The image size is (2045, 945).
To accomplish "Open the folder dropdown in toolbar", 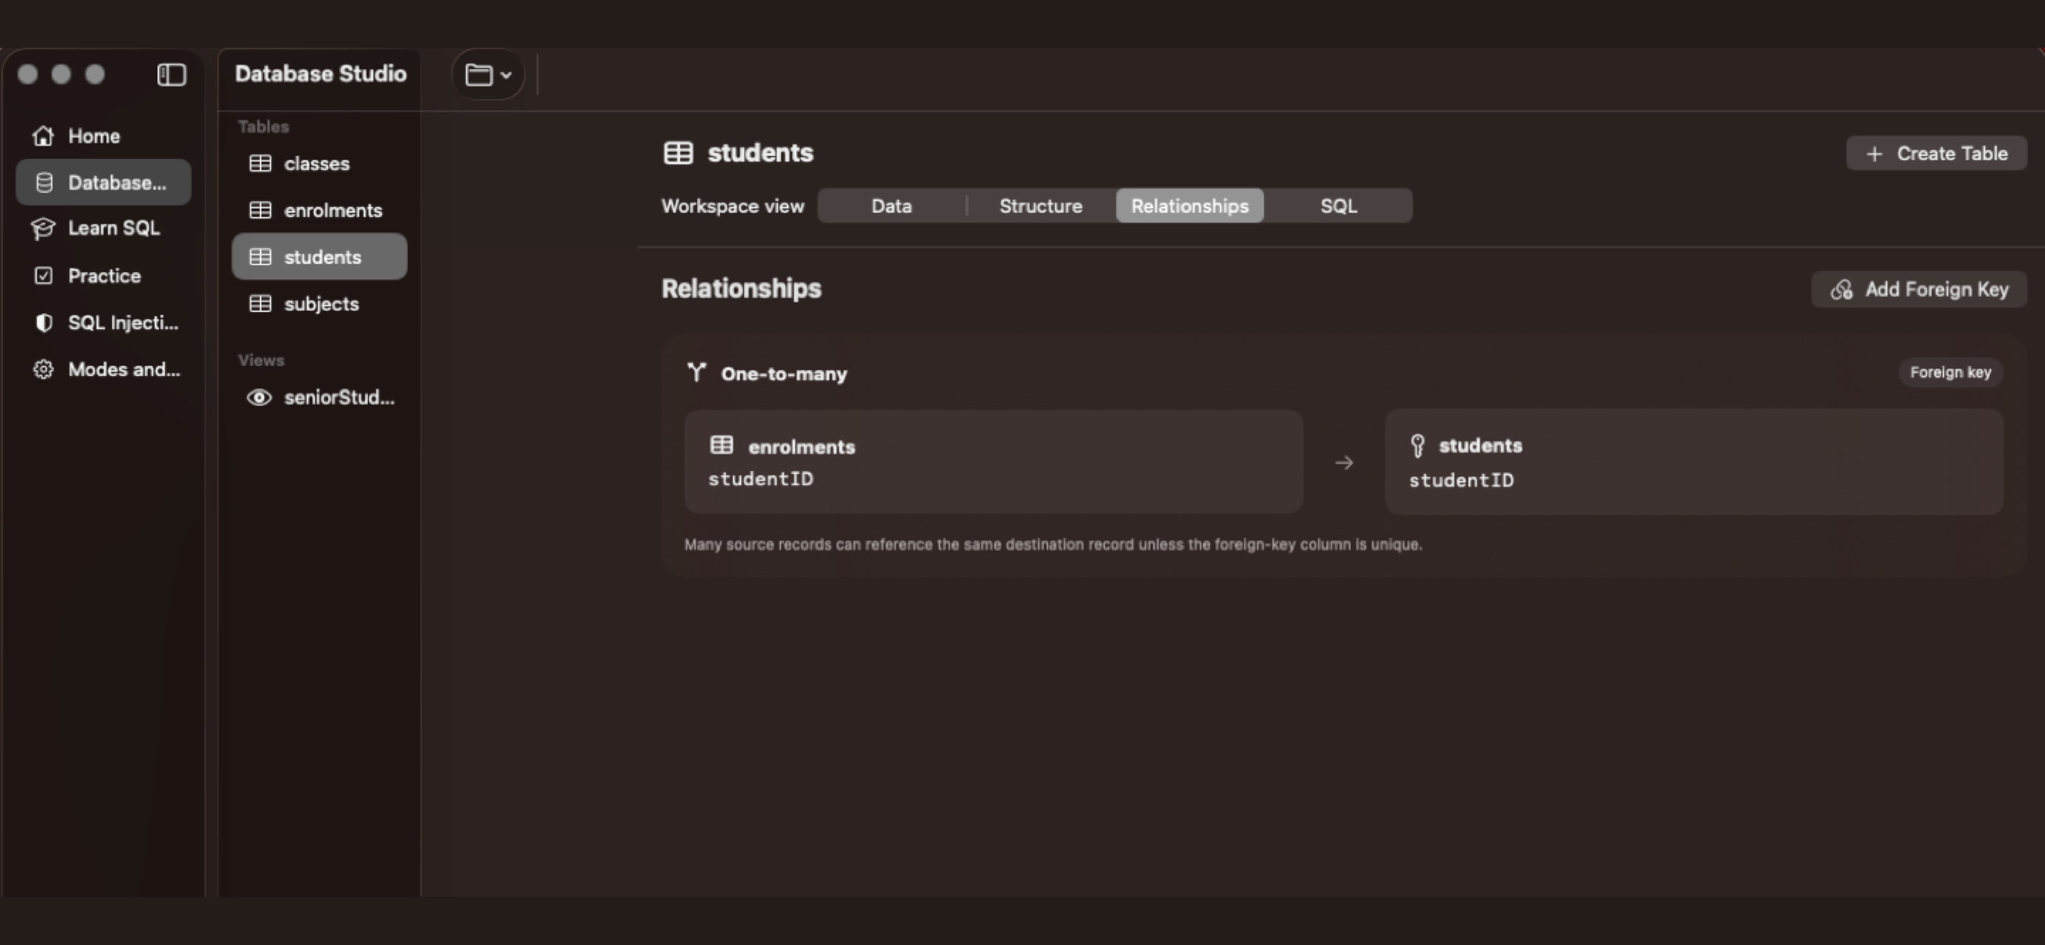I will click(x=488, y=74).
